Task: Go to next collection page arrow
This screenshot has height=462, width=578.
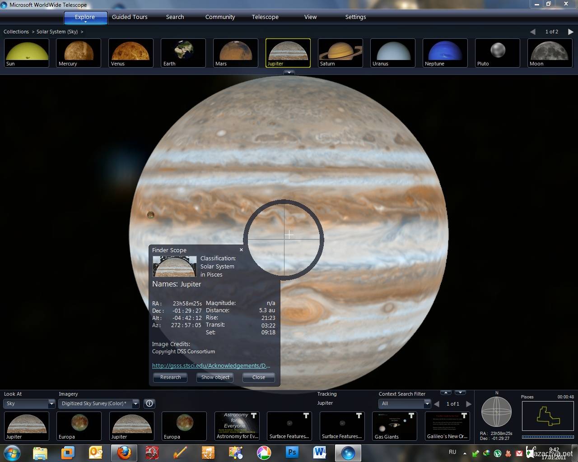Action: point(570,32)
